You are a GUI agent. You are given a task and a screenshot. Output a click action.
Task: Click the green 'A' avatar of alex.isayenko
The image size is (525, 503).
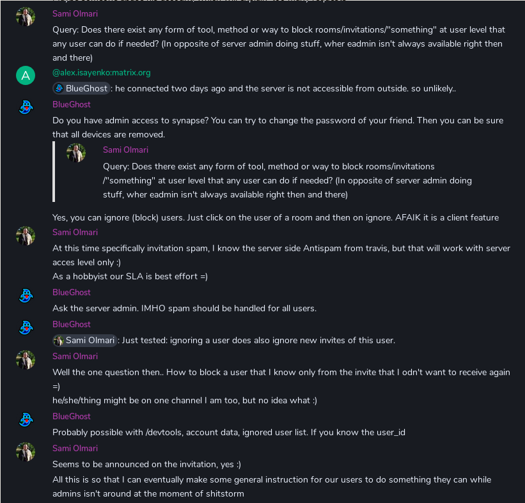click(25, 76)
